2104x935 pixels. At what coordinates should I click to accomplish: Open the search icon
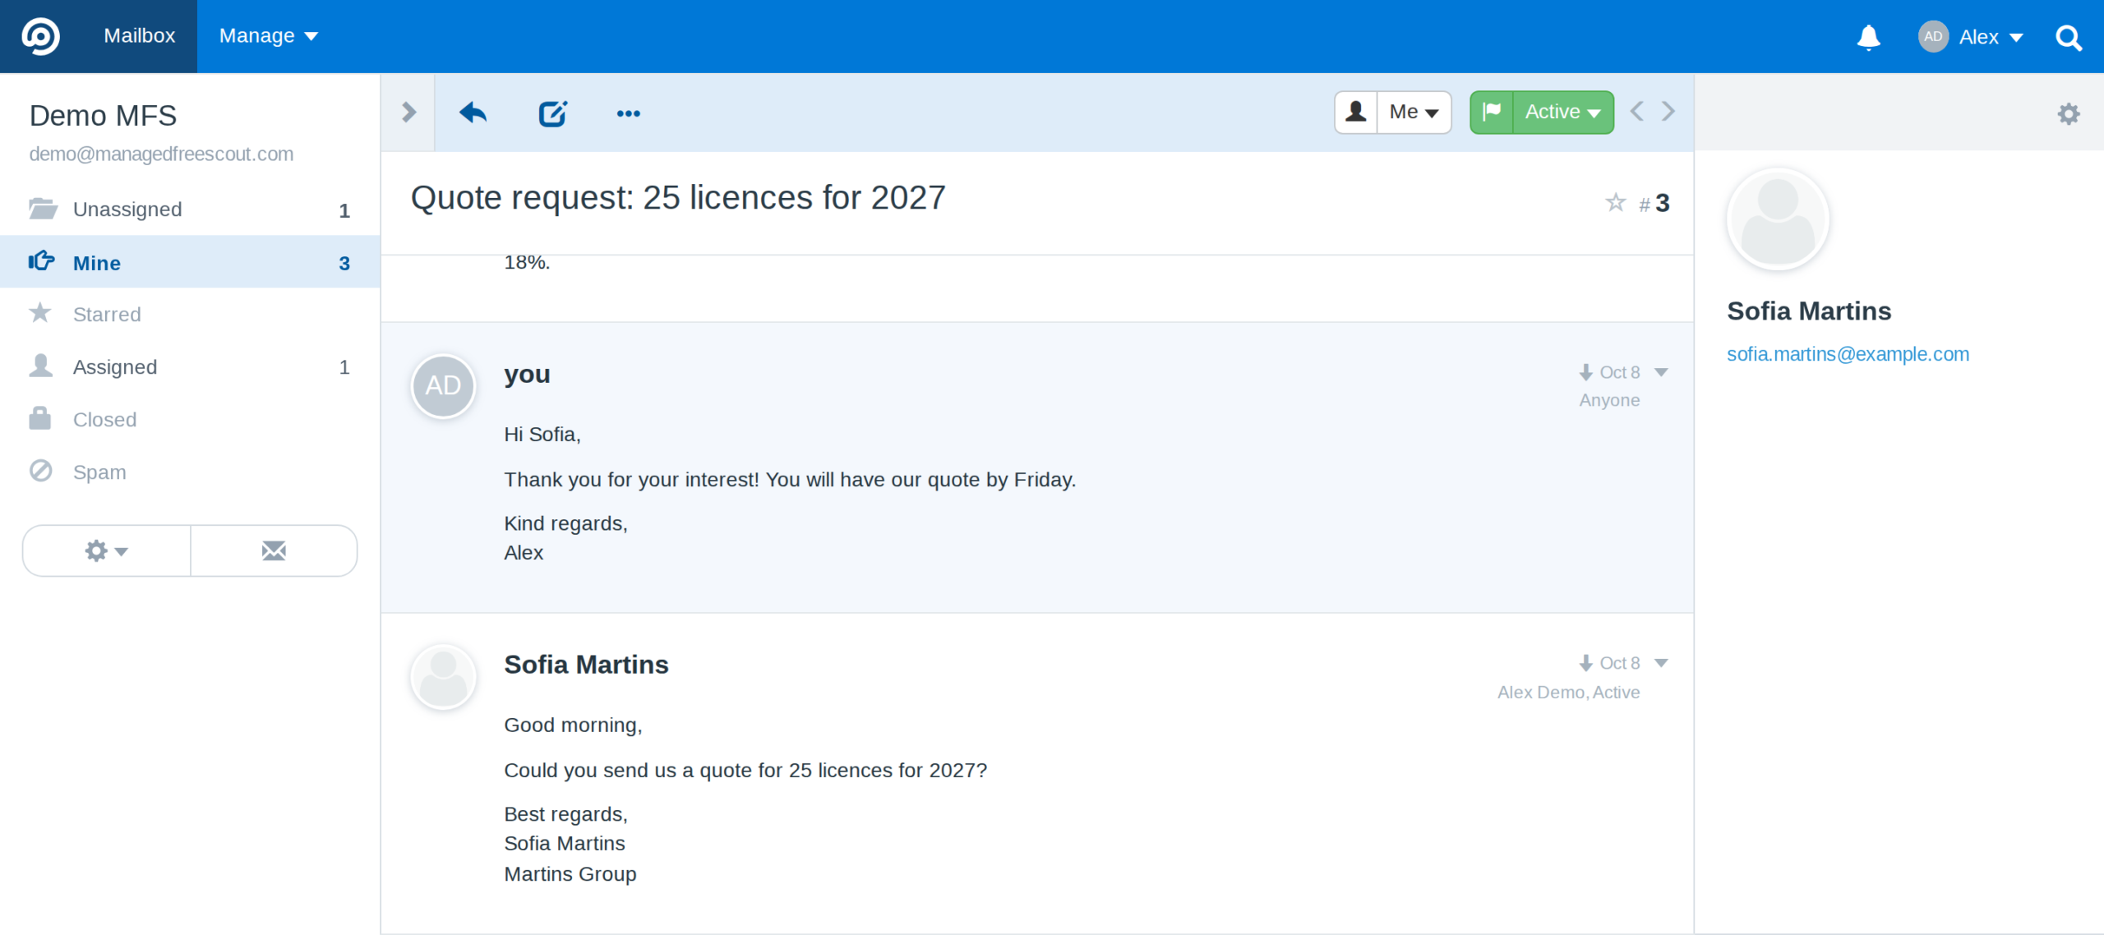click(2068, 38)
